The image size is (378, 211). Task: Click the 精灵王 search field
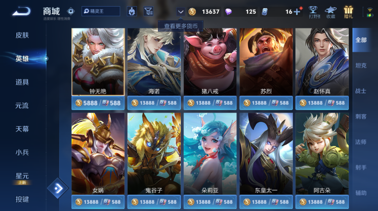[x=101, y=11]
